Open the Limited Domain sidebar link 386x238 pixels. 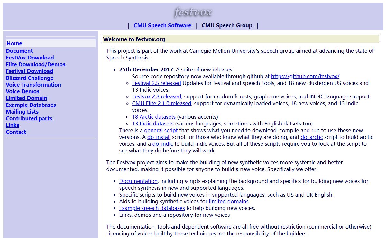coord(26,98)
